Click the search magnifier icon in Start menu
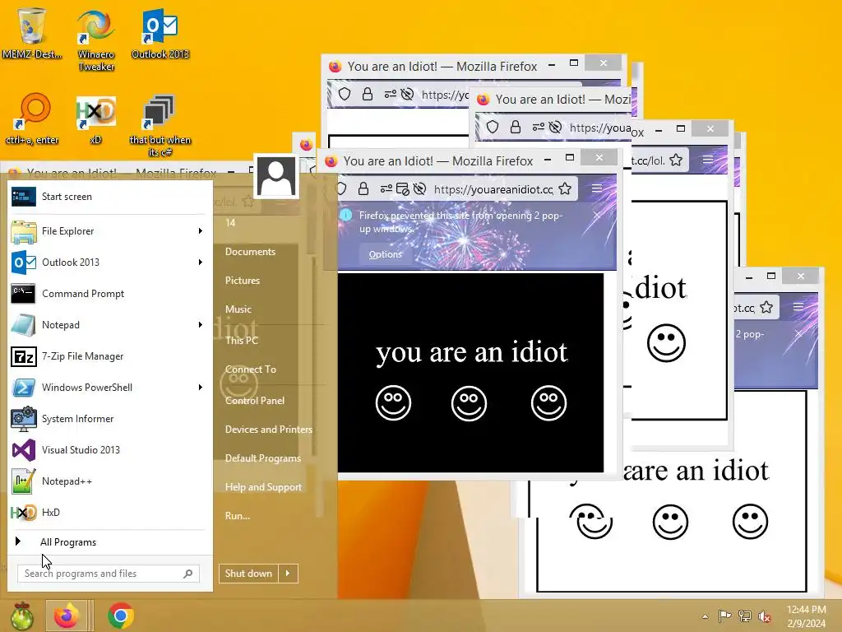This screenshot has width=842, height=632. 188,574
